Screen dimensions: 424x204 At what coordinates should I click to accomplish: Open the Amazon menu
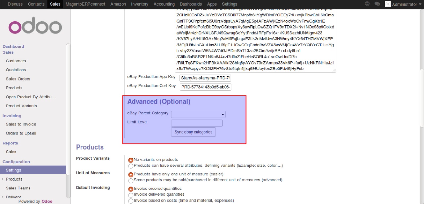(118, 4)
